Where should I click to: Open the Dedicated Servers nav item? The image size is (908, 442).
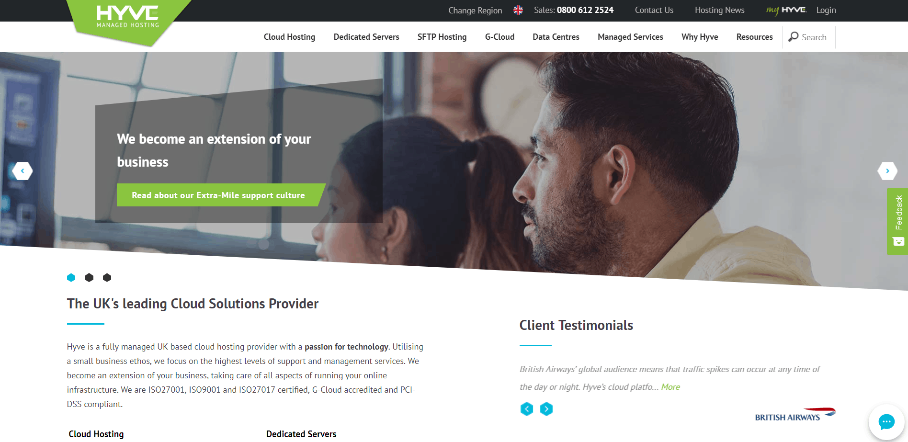[x=366, y=37]
